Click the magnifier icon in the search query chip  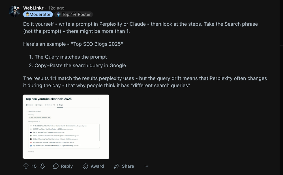[30, 118]
